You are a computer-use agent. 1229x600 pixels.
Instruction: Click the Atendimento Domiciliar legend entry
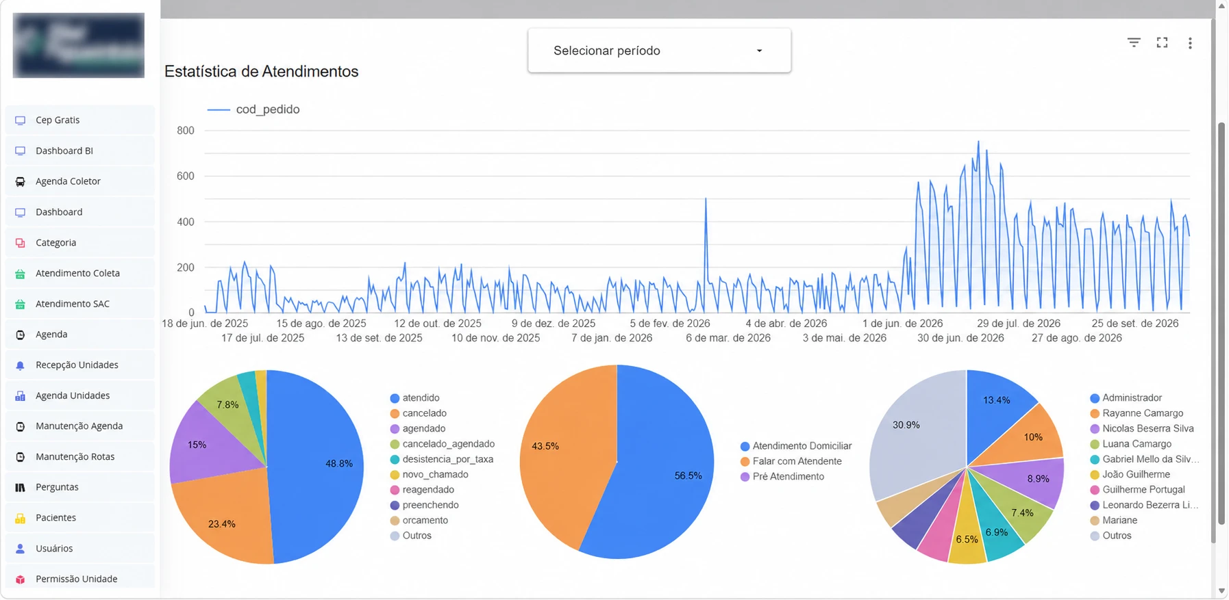796,446
